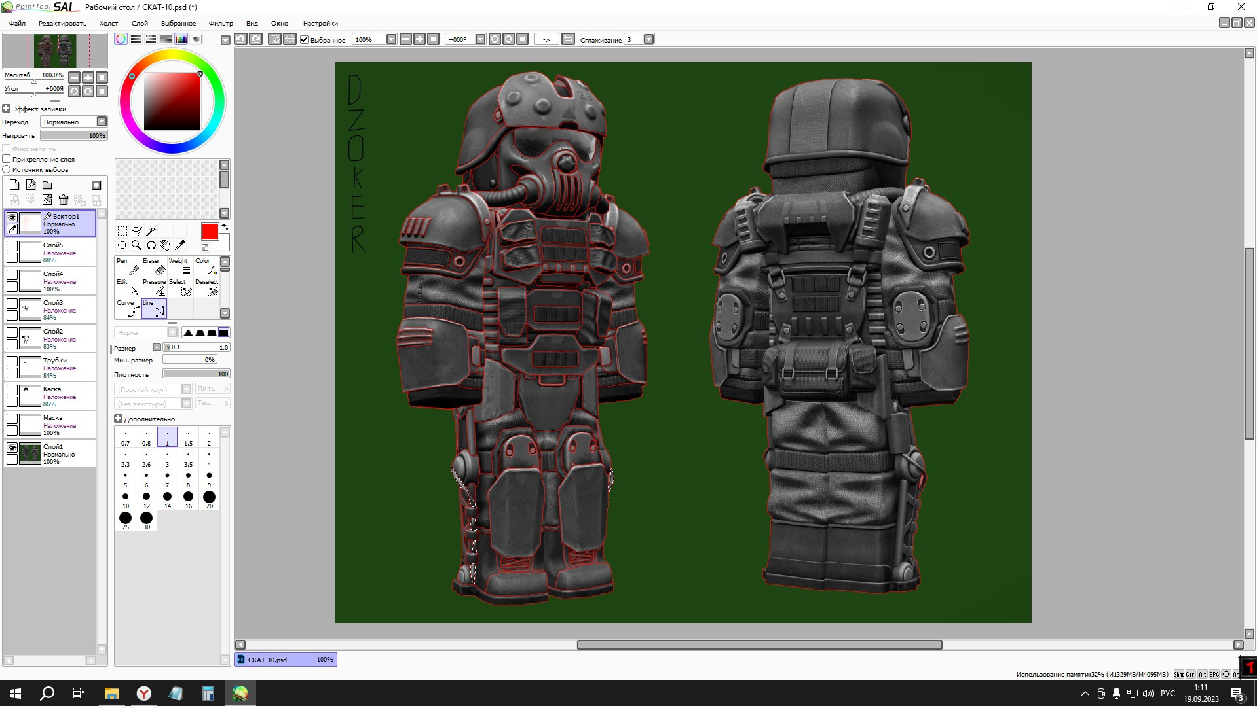Create a new layer folder
This screenshot has width=1257, height=706.
(47, 185)
